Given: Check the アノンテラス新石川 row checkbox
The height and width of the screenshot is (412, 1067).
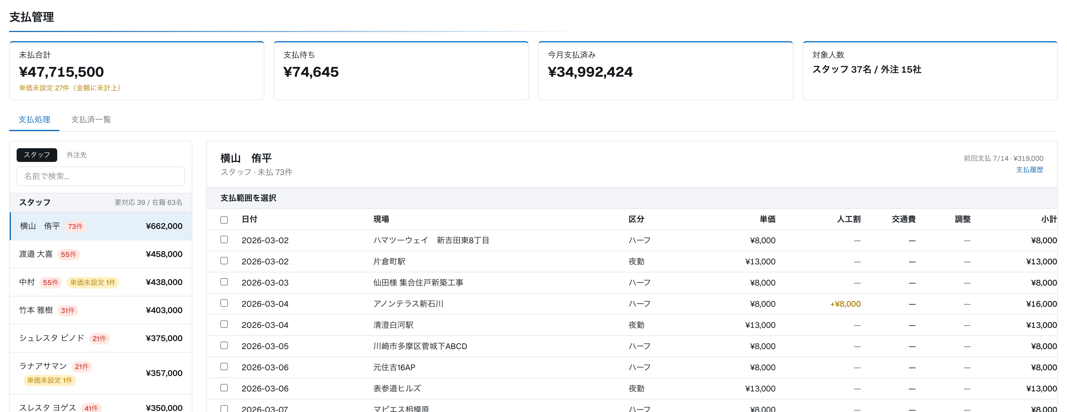Looking at the screenshot, I should tap(224, 303).
